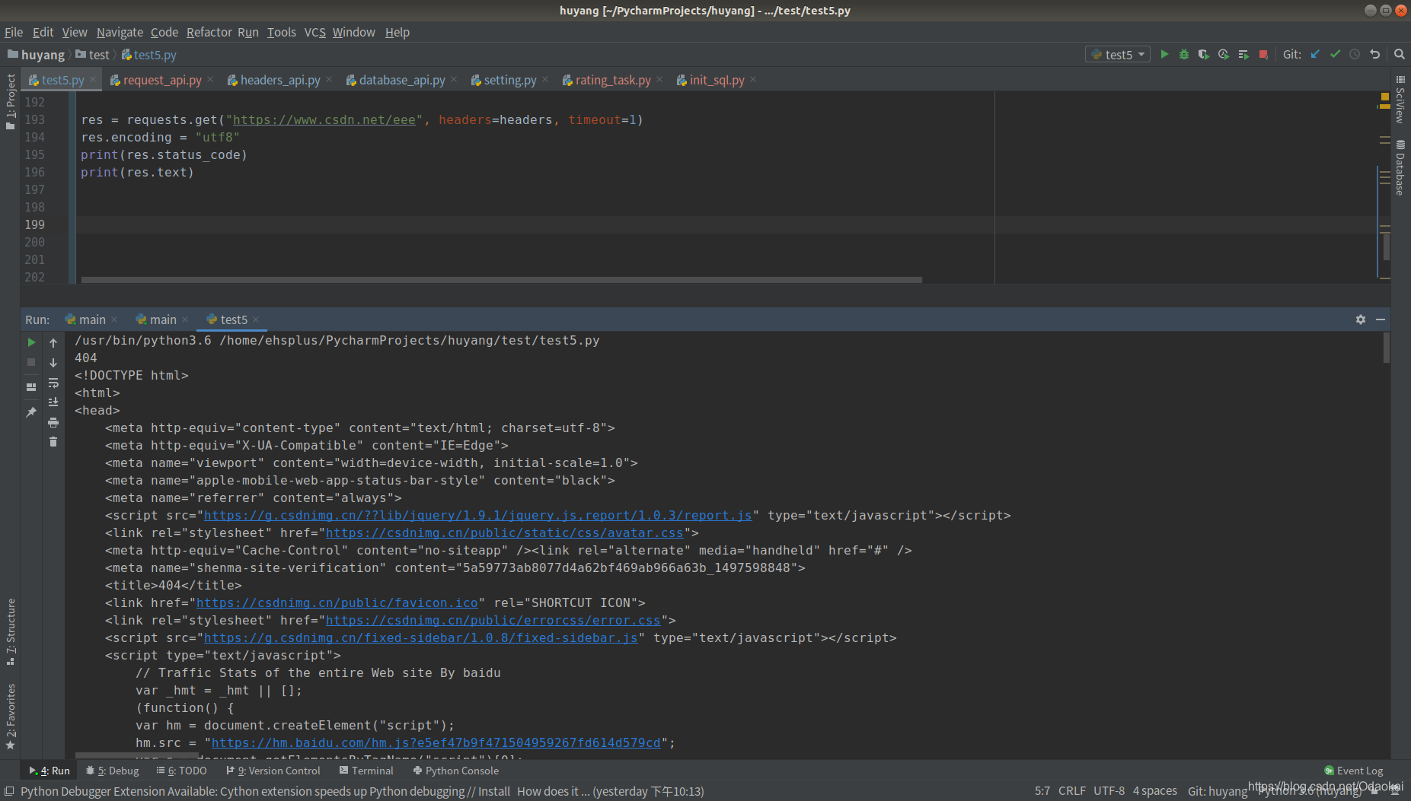This screenshot has height=801, width=1411.
Task: Toggle scroll to end in console output
Action: coord(53,402)
